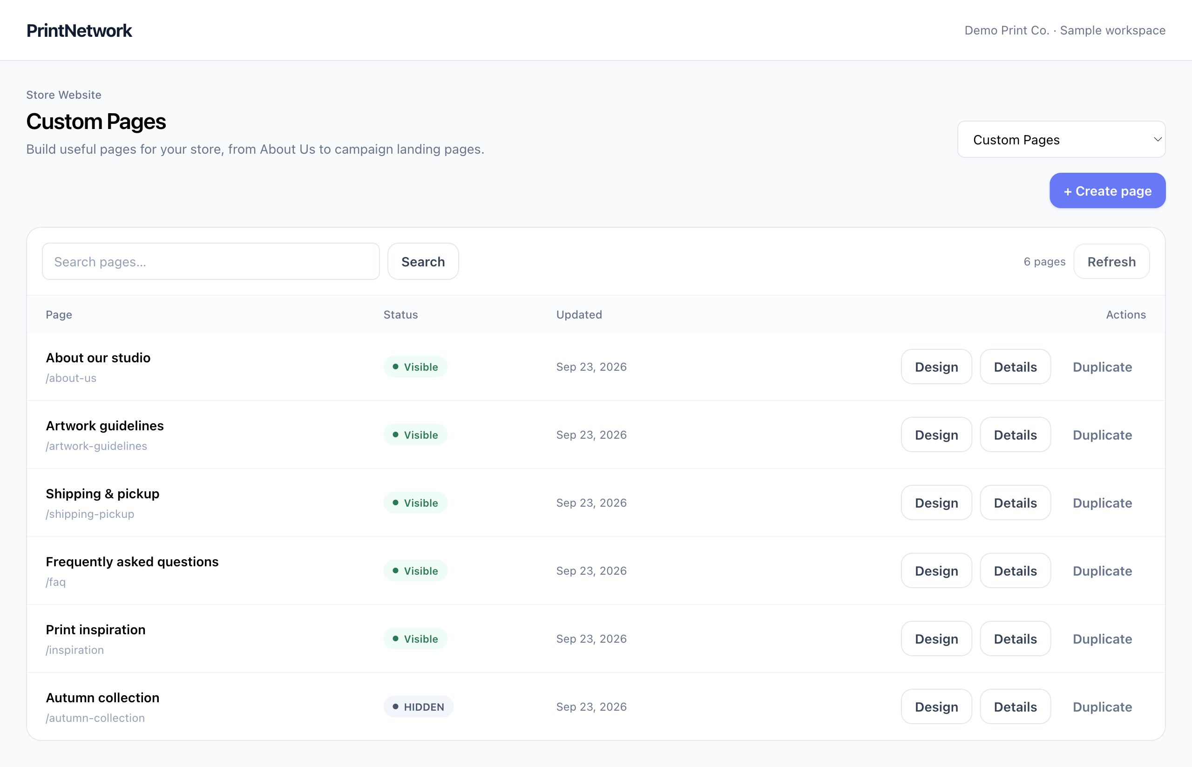This screenshot has width=1192, height=767.
Task: Focus the Search pages input field
Action: coord(210,261)
